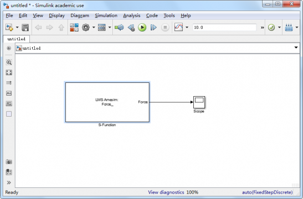Screen dimensions: 303x199
Task: Click the simulation stop time field
Action: point(224,28)
